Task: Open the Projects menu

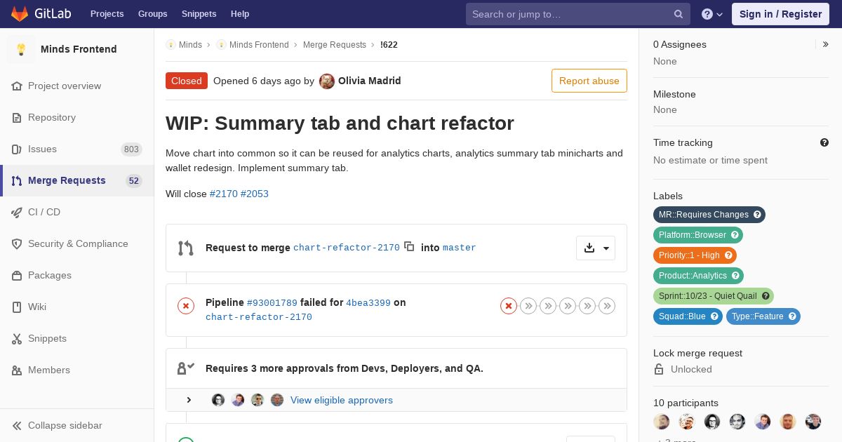Action: click(x=107, y=14)
